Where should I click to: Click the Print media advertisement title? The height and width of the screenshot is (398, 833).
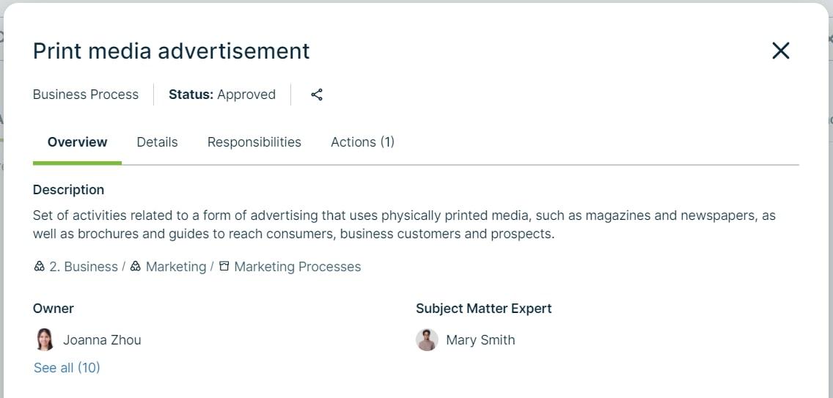[x=171, y=51]
